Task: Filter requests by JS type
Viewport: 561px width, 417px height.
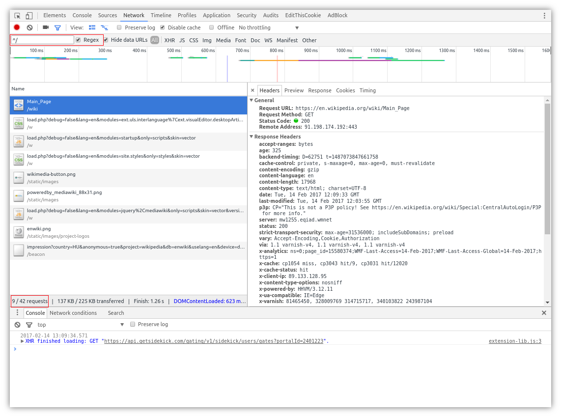Action: click(x=182, y=40)
